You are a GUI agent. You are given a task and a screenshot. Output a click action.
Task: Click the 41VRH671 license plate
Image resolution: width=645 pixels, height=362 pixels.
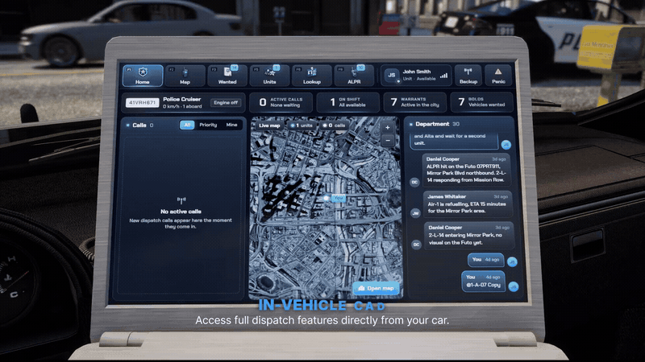(142, 103)
